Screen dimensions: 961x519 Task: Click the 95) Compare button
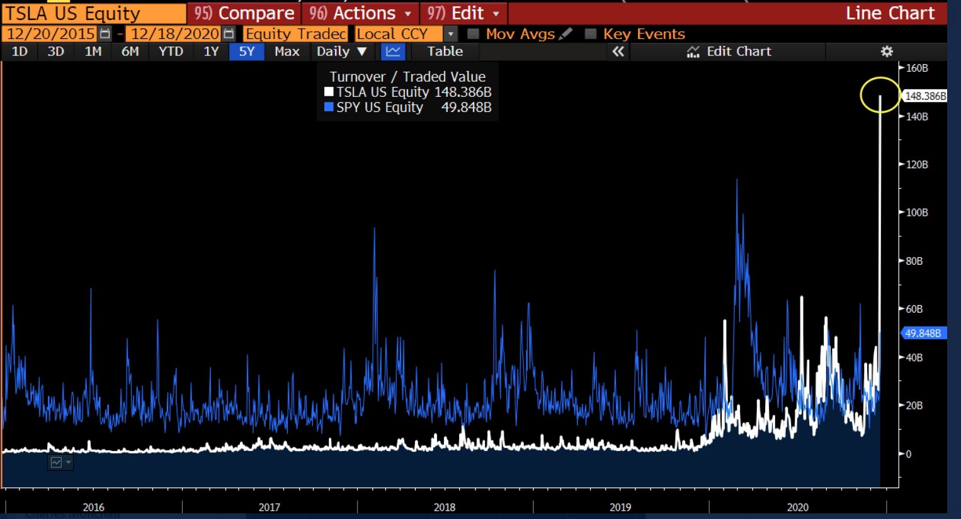pyautogui.click(x=244, y=13)
